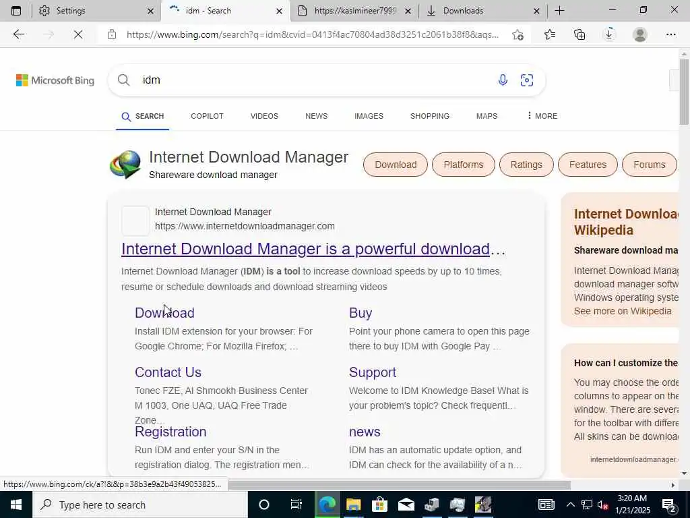Click the vertical page scrollbar thumb
Screen dimensions: 690x518
[x=684, y=92]
